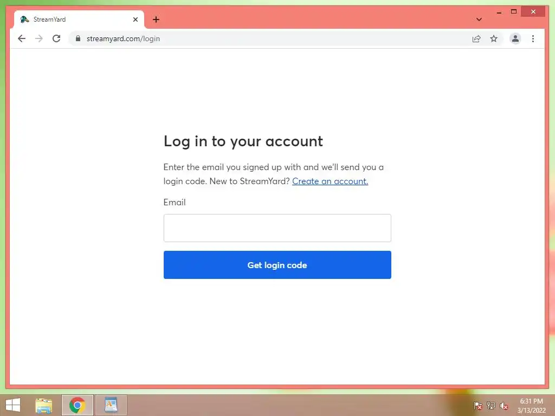Screen dimensions: 555x416
Task: Submit with Get login code button
Action: (x=277, y=265)
